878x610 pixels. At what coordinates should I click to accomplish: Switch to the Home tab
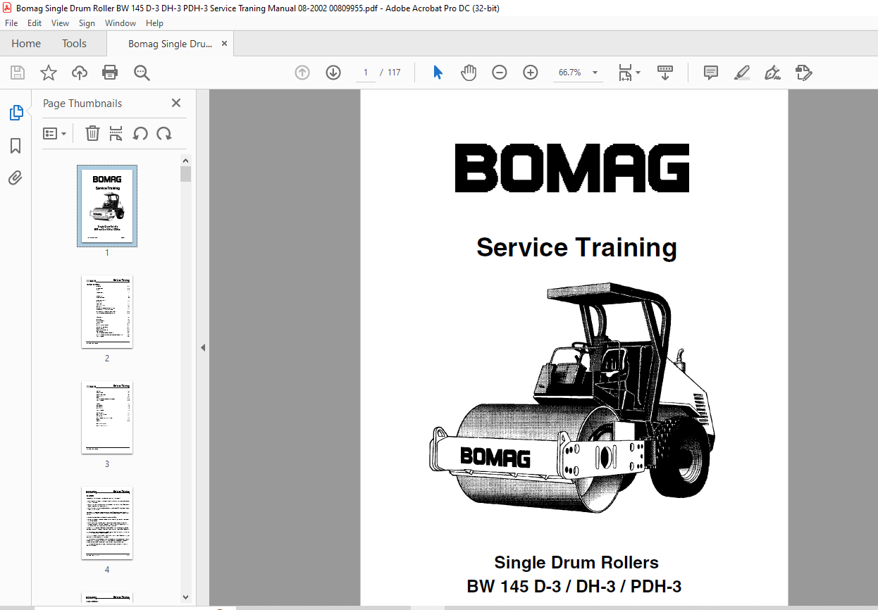(x=26, y=44)
